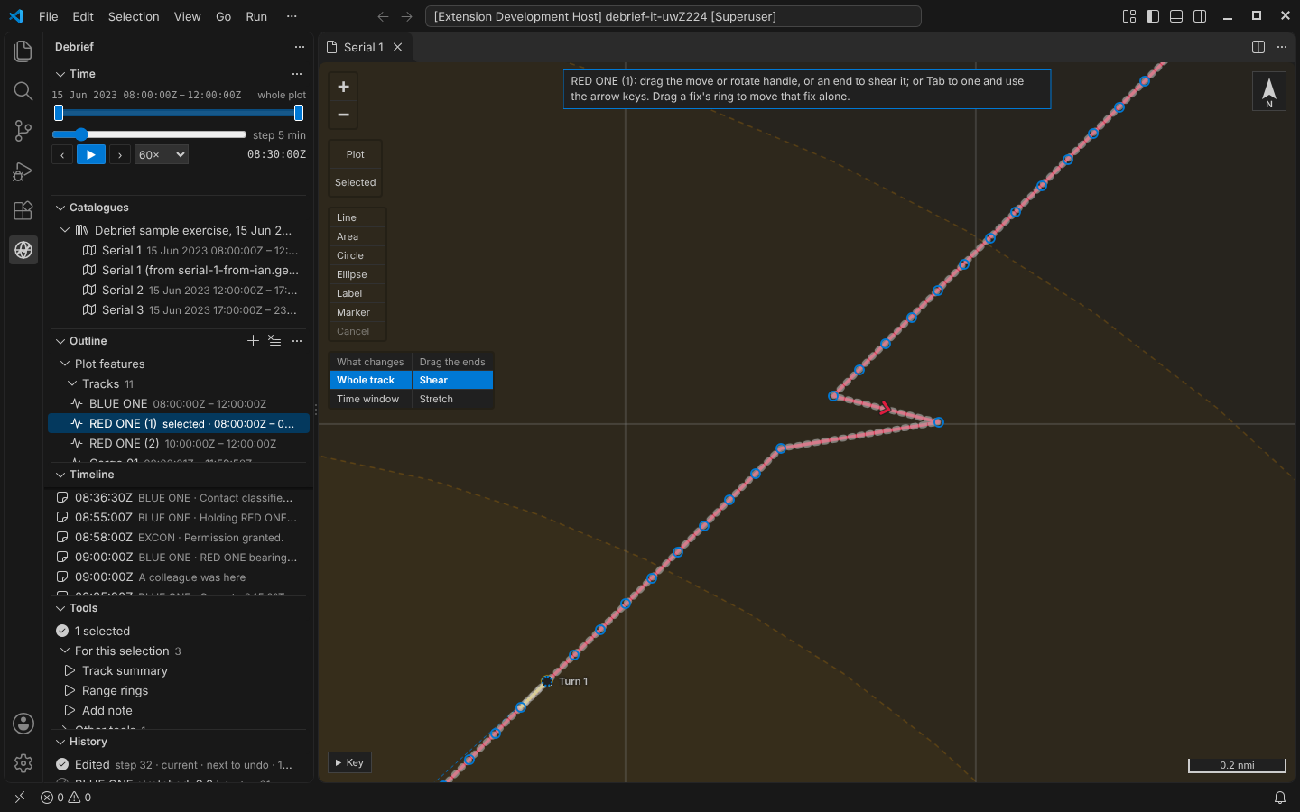Collapse the Tools section
The height and width of the screenshot is (812, 1300).
click(x=60, y=608)
